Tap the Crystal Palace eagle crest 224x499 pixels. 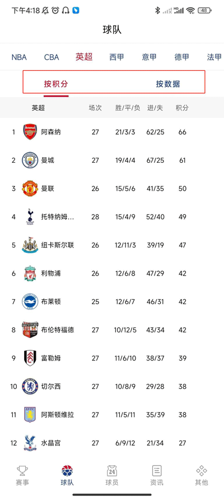coord(30,443)
